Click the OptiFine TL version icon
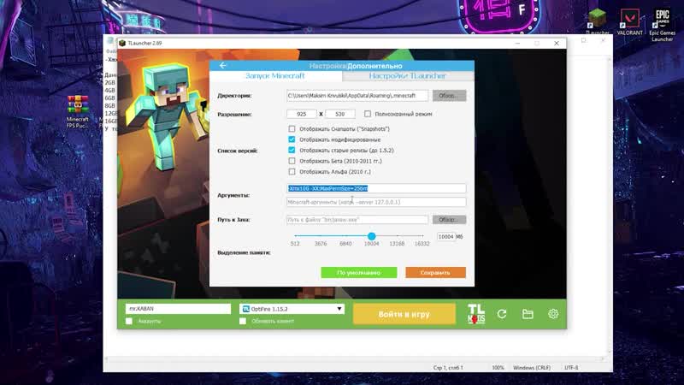 (x=246, y=309)
